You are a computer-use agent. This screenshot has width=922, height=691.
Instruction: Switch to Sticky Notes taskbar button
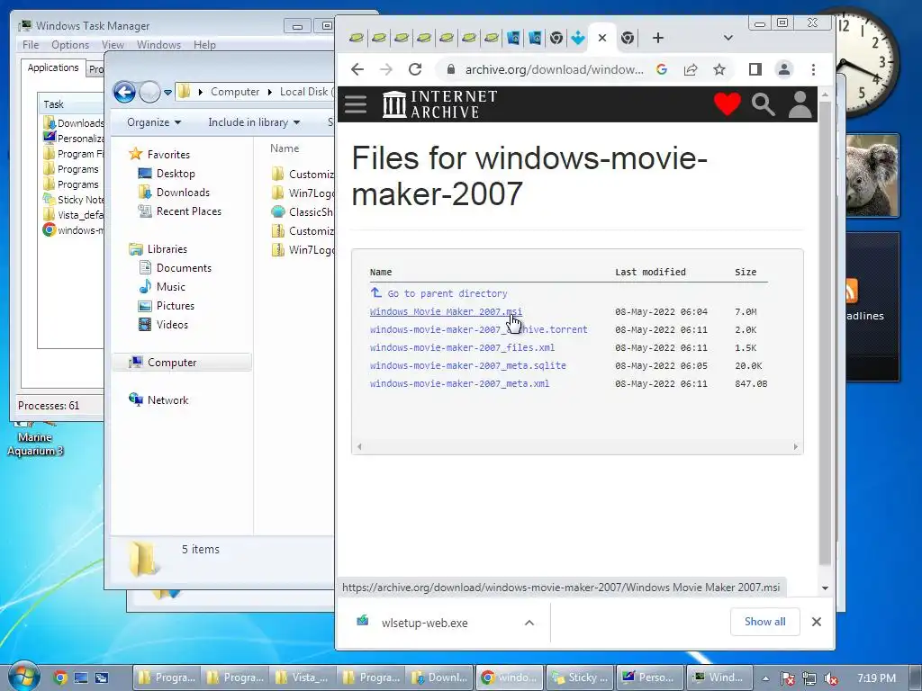pyautogui.click(x=580, y=678)
